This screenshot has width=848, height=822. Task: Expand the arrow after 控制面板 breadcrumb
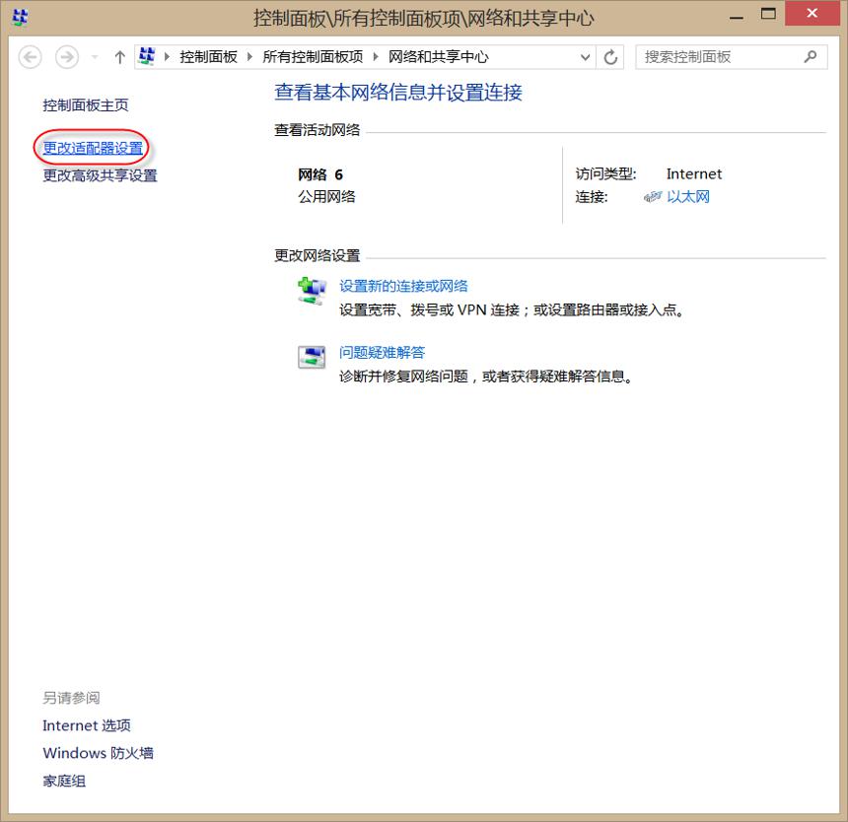click(x=249, y=57)
